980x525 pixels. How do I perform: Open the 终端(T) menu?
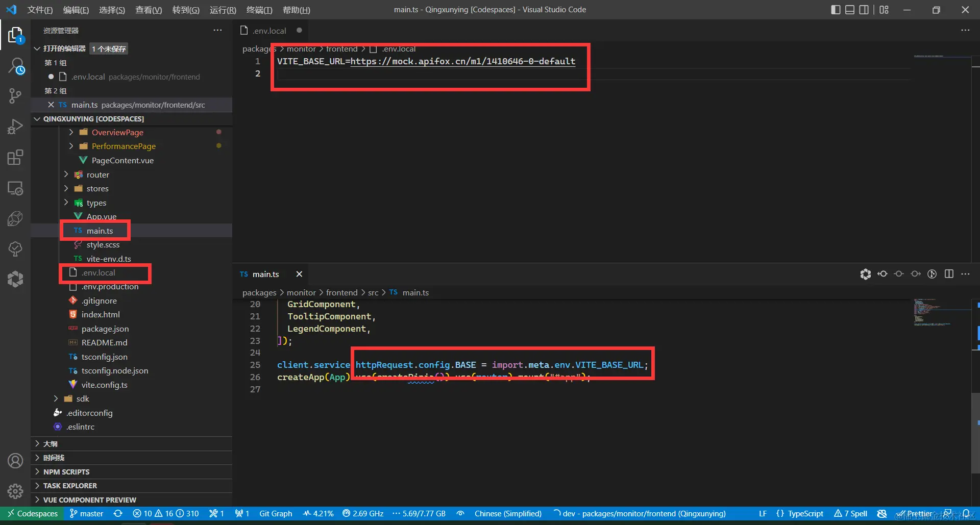point(259,10)
